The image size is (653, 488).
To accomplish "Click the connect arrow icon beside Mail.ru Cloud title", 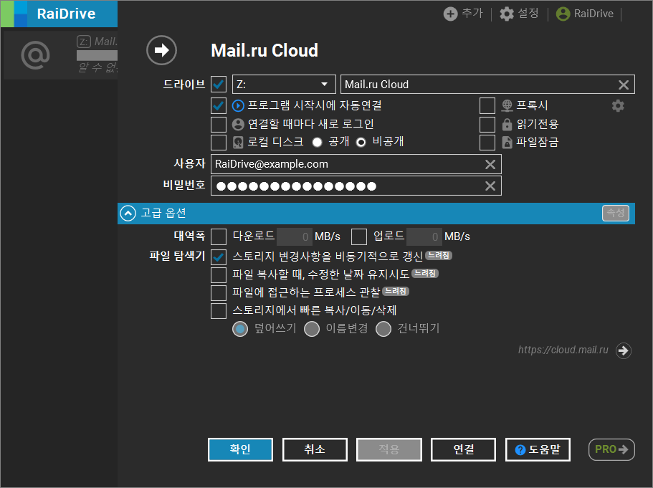I will click(x=161, y=50).
